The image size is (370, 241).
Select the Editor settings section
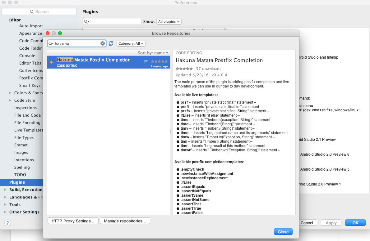pos(15,20)
